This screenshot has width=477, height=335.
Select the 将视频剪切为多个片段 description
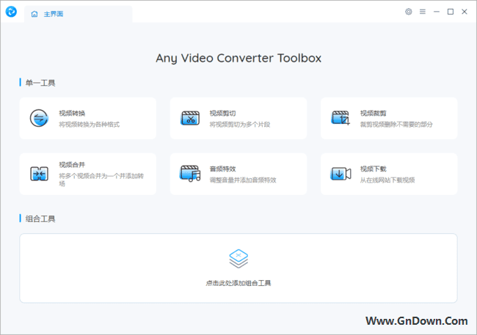(240, 125)
